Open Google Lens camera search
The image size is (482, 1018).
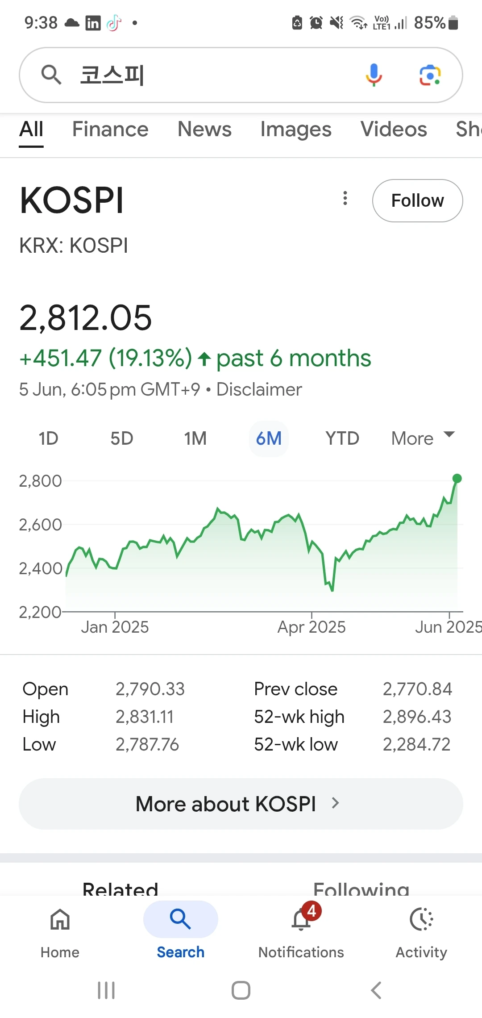(x=430, y=75)
